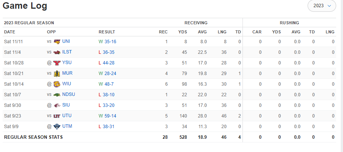
Task: Click the Youngstown State team logo
Action: (57, 63)
